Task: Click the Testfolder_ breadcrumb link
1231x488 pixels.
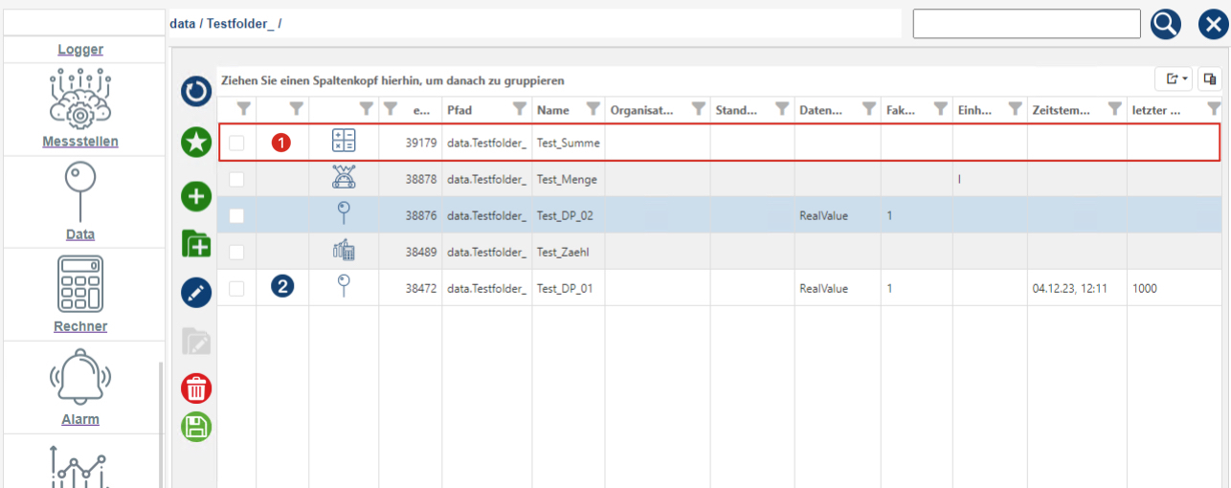Action: click(x=240, y=23)
